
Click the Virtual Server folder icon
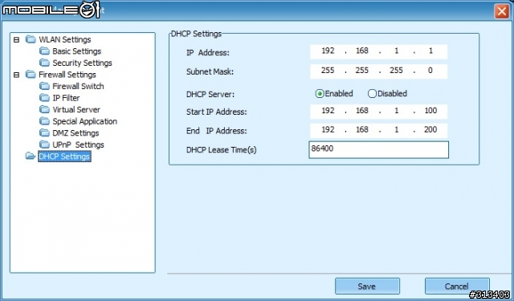point(44,109)
